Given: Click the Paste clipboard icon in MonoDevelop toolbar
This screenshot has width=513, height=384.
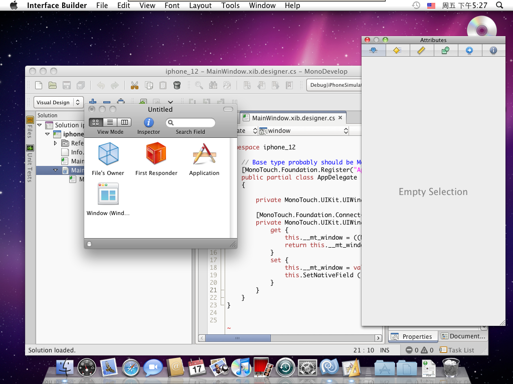Looking at the screenshot, I should [x=162, y=85].
